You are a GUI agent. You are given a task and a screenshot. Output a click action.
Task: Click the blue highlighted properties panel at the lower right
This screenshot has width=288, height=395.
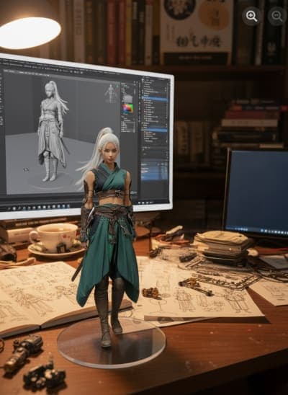[154, 168]
